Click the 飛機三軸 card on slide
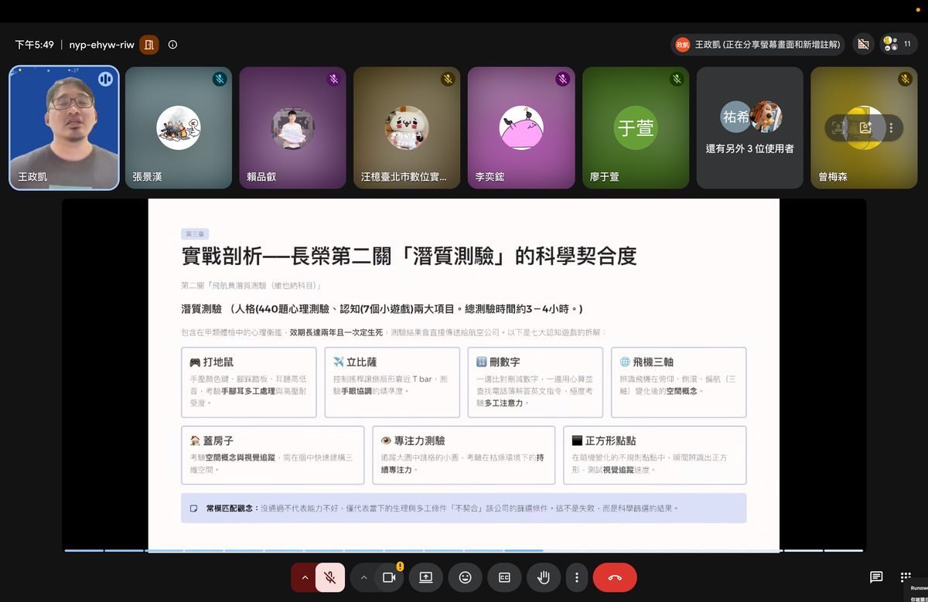Image resolution: width=928 pixels, height=602 pixels. [679, 383]
